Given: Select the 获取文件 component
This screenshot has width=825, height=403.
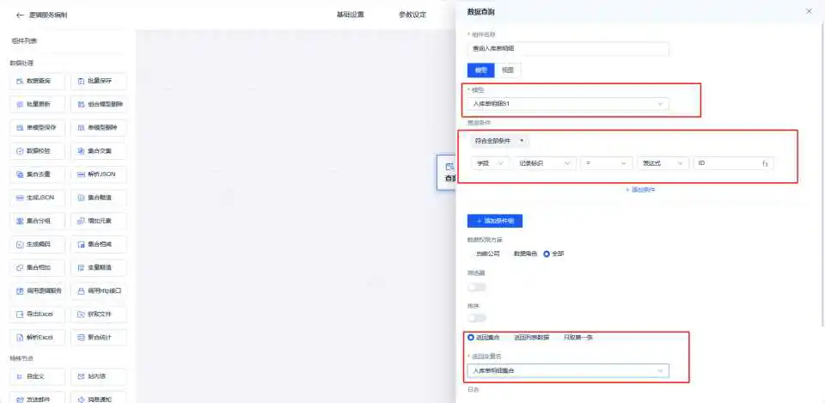Looking at the screenshot, I should tap(98, 314).
